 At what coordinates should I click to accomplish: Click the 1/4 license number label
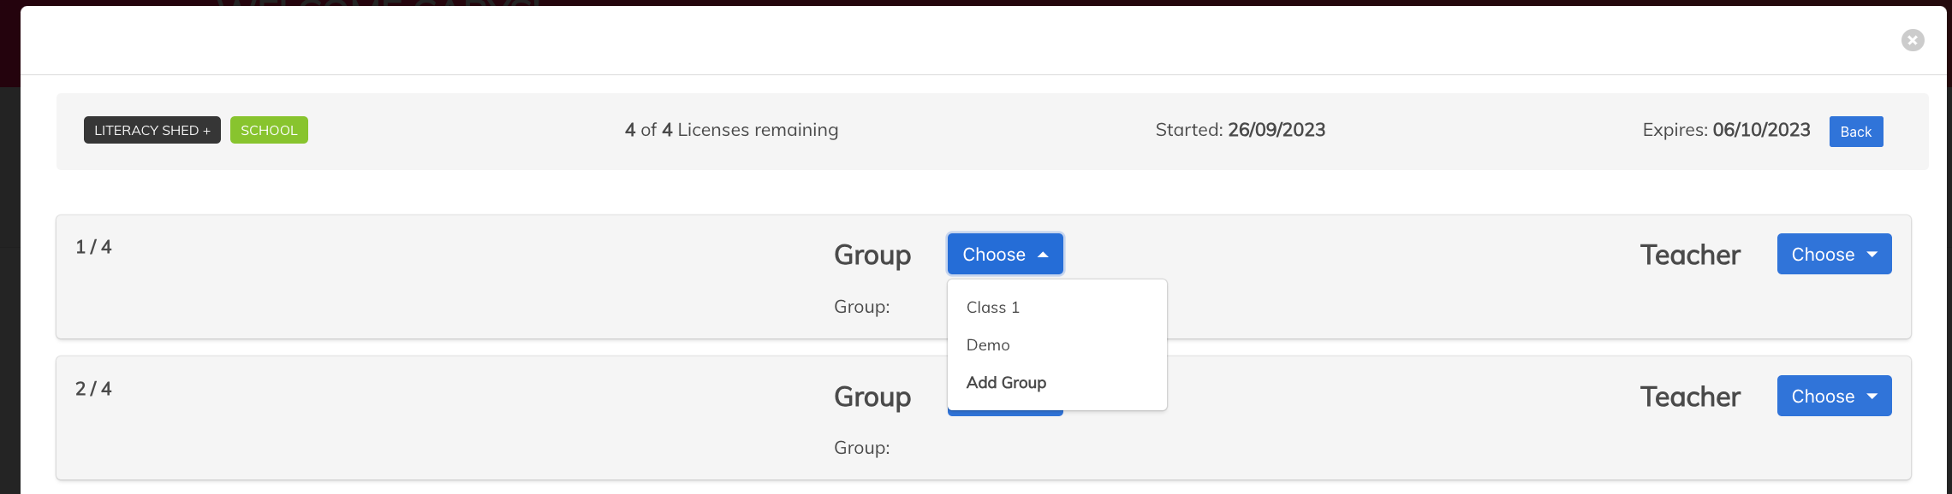point(93,247)
